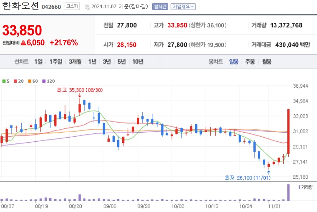
Task: Click the 한화오션 stock name heading
Action: [x=20, y=6]
